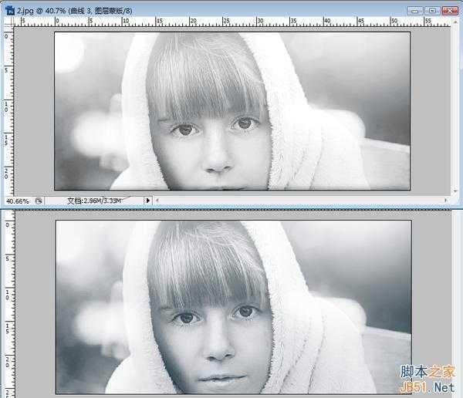463x398 pixels.
Task: Click the document size info 文档:2.86M/3.33M
Action: point(94,201)
